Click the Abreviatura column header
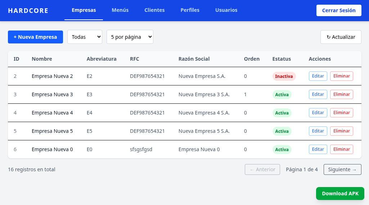Image resolution: width=369 pixels, height=205 pixels. pyautogui.click(x=102, y=59)
